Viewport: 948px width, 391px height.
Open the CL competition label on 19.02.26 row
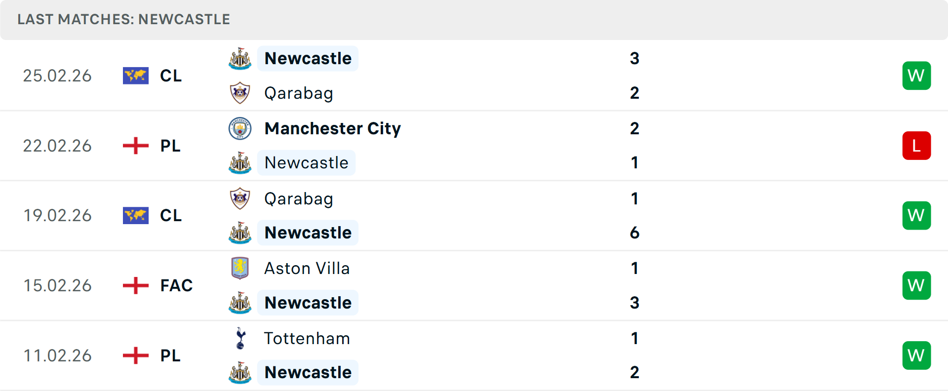click(x=171, y=215)
